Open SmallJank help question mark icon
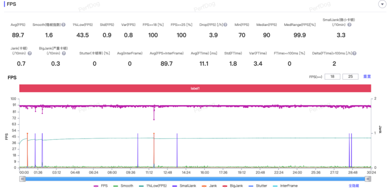389x189 pixels. pyautogui.click(x=349, y=25)
